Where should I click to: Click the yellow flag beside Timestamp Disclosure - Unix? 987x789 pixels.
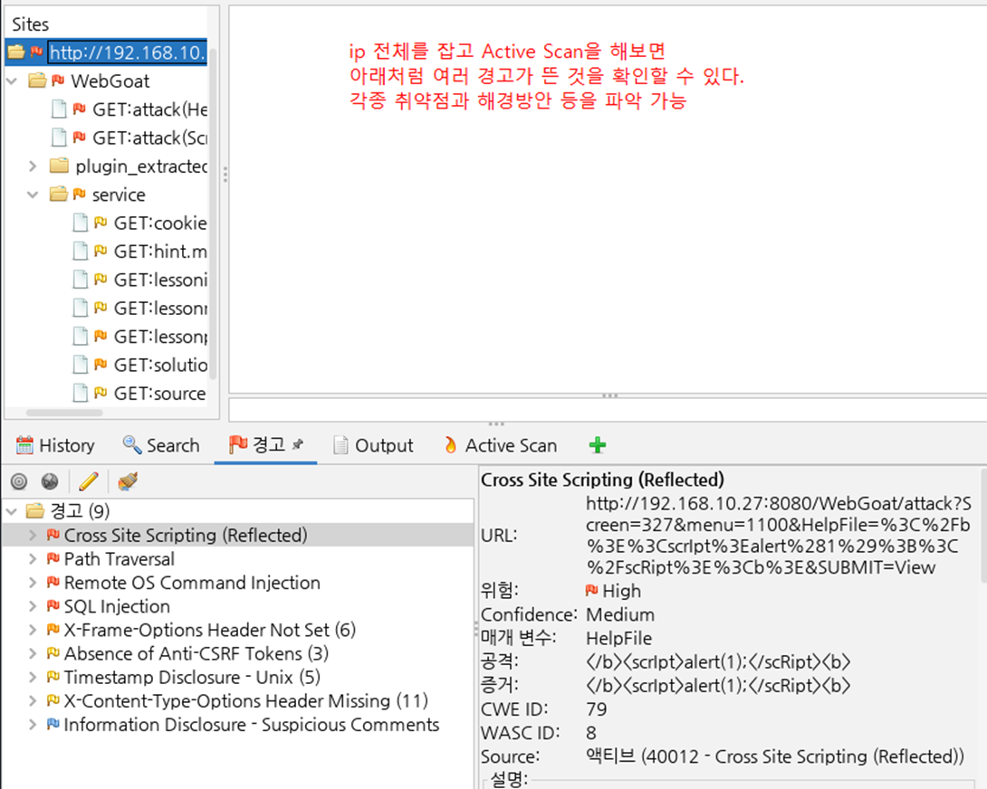[x=53, y=677]
